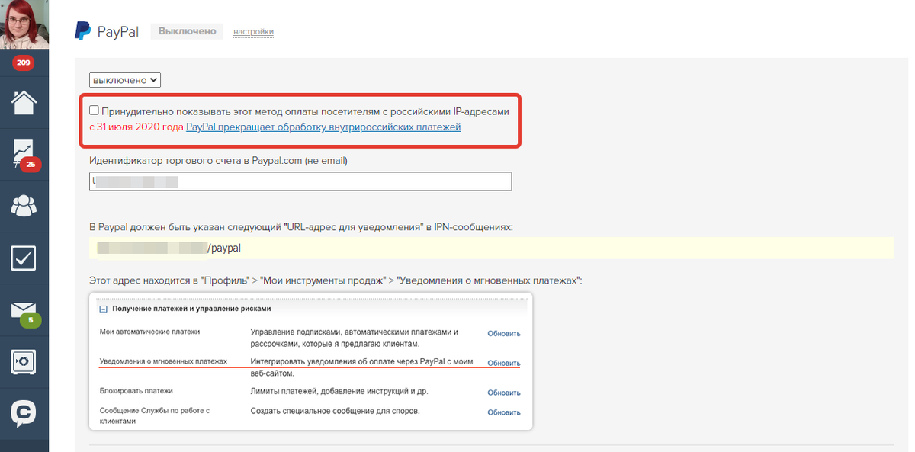The width and height of the screenshot is (915, 452).
Task: Focus the PayPal merchant account ID field
Action: [300, 181]
